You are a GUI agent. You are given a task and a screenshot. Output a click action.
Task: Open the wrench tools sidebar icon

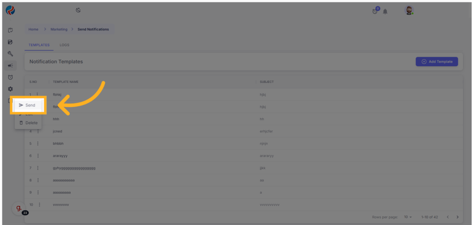(10, 54)
